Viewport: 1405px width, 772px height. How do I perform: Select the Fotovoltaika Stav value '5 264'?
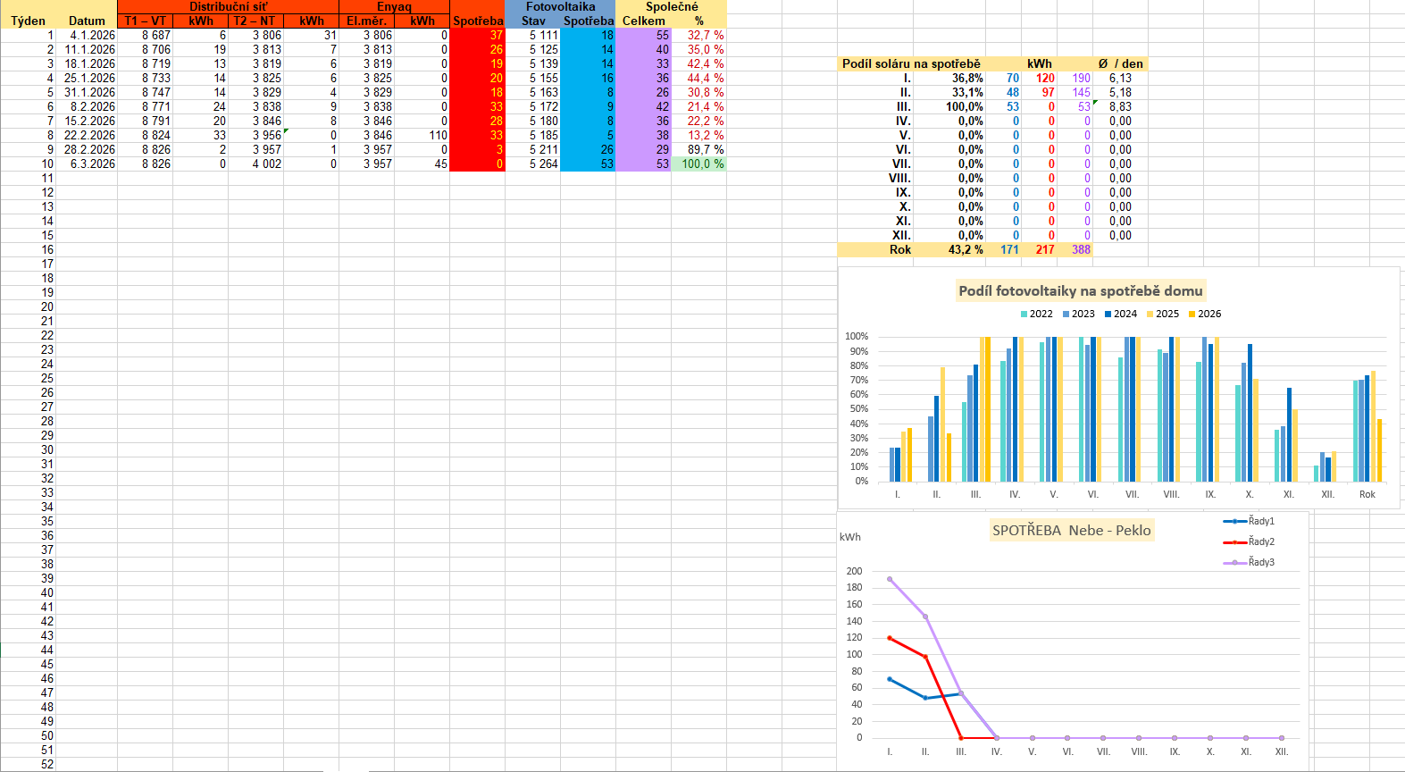(533, 164)
